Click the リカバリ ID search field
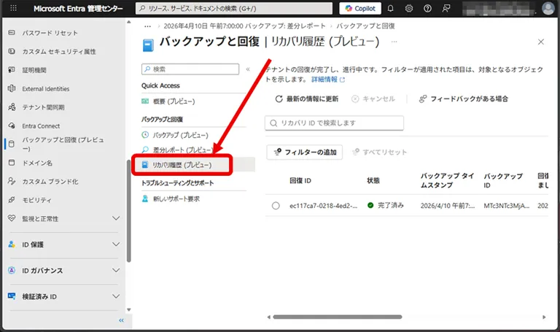The image size is (560, 332). [x=334, y=123]
